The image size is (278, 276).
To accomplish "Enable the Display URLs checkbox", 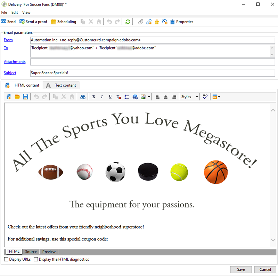I will click(6, 259).
